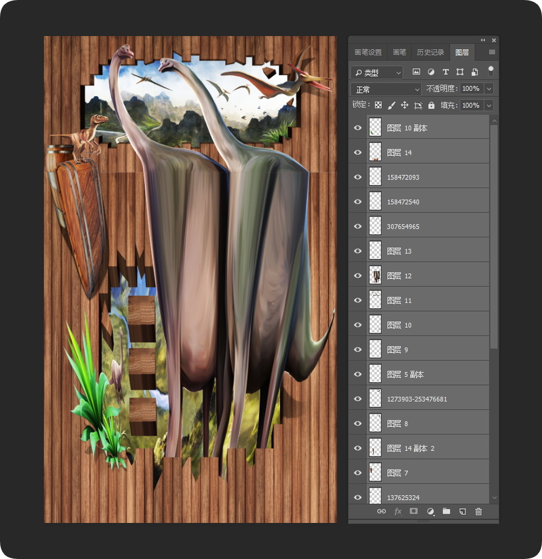Click thumbnail of 图层 14 副本 2
This screenshot has width=542, height=559.
point(375,448)
